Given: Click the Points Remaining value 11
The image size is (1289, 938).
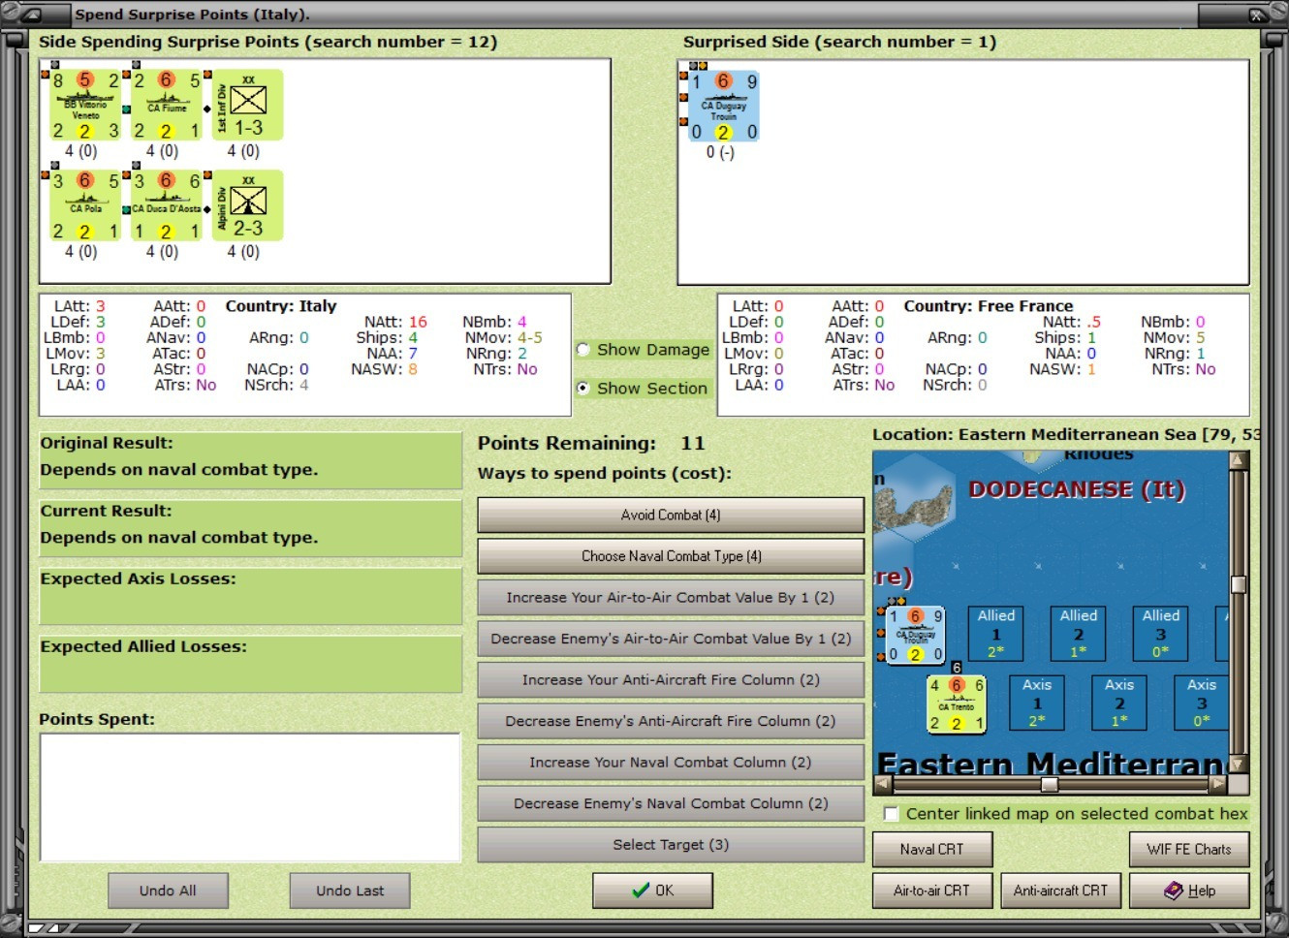Looking at the screenshot, I should tap(693, 444).
